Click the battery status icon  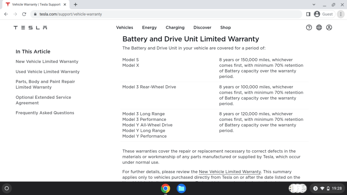328,188
